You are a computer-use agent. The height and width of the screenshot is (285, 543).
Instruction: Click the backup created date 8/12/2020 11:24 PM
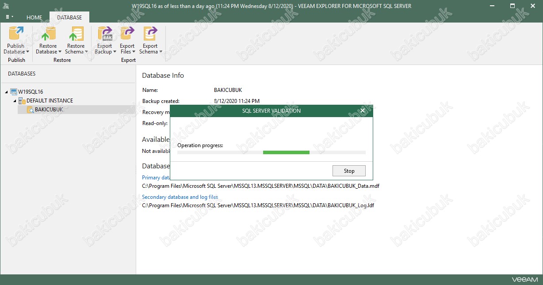pyautogui.click(x=237, y=101)
